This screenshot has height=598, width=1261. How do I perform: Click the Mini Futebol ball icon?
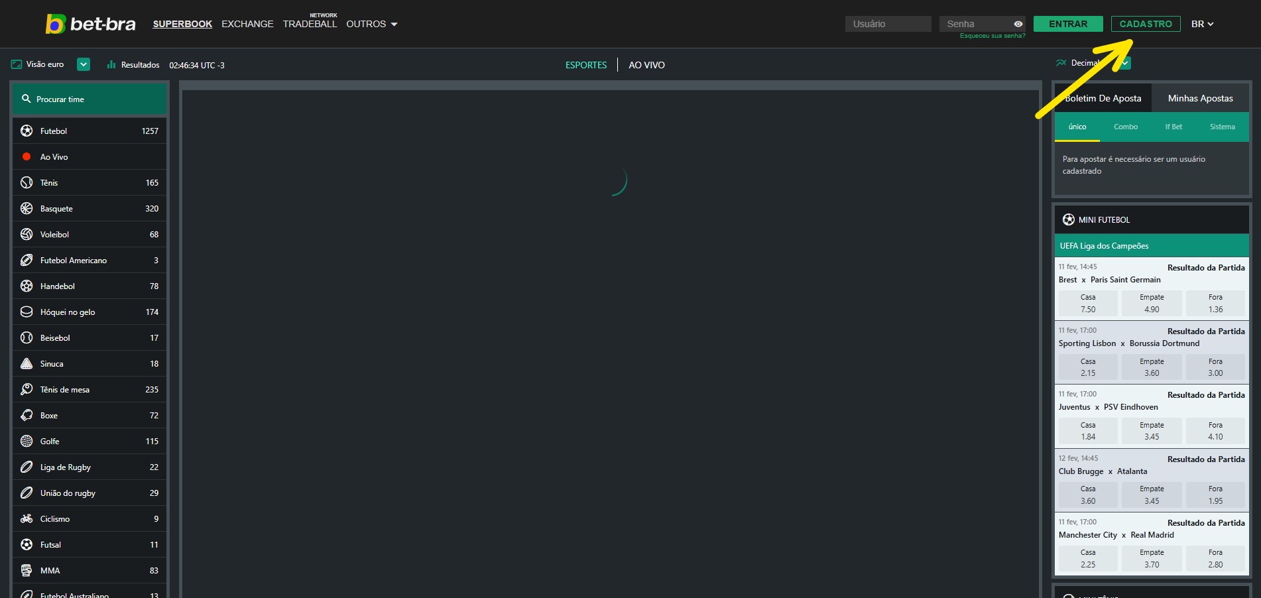click(1069, 219)
